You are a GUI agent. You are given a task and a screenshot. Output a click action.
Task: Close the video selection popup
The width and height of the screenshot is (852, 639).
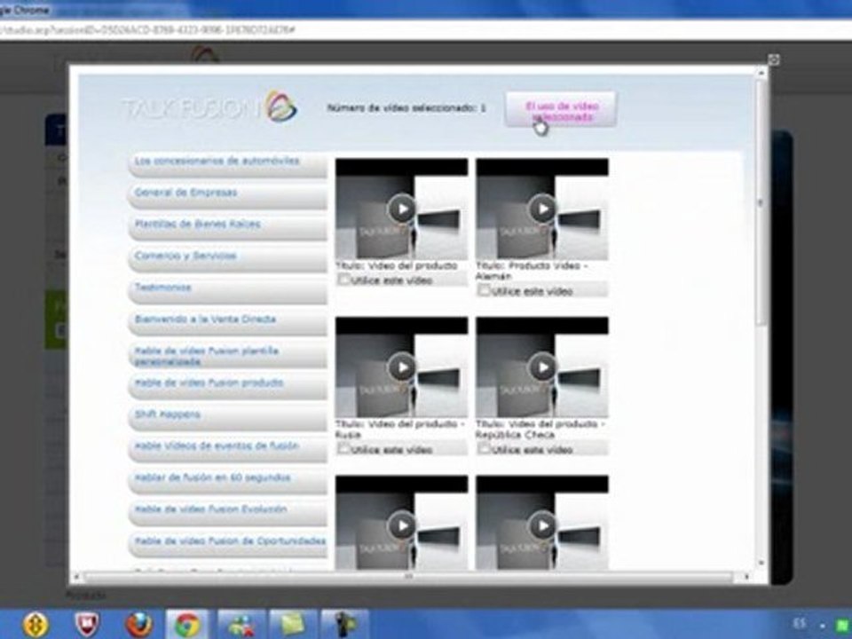tap(774, 59)
